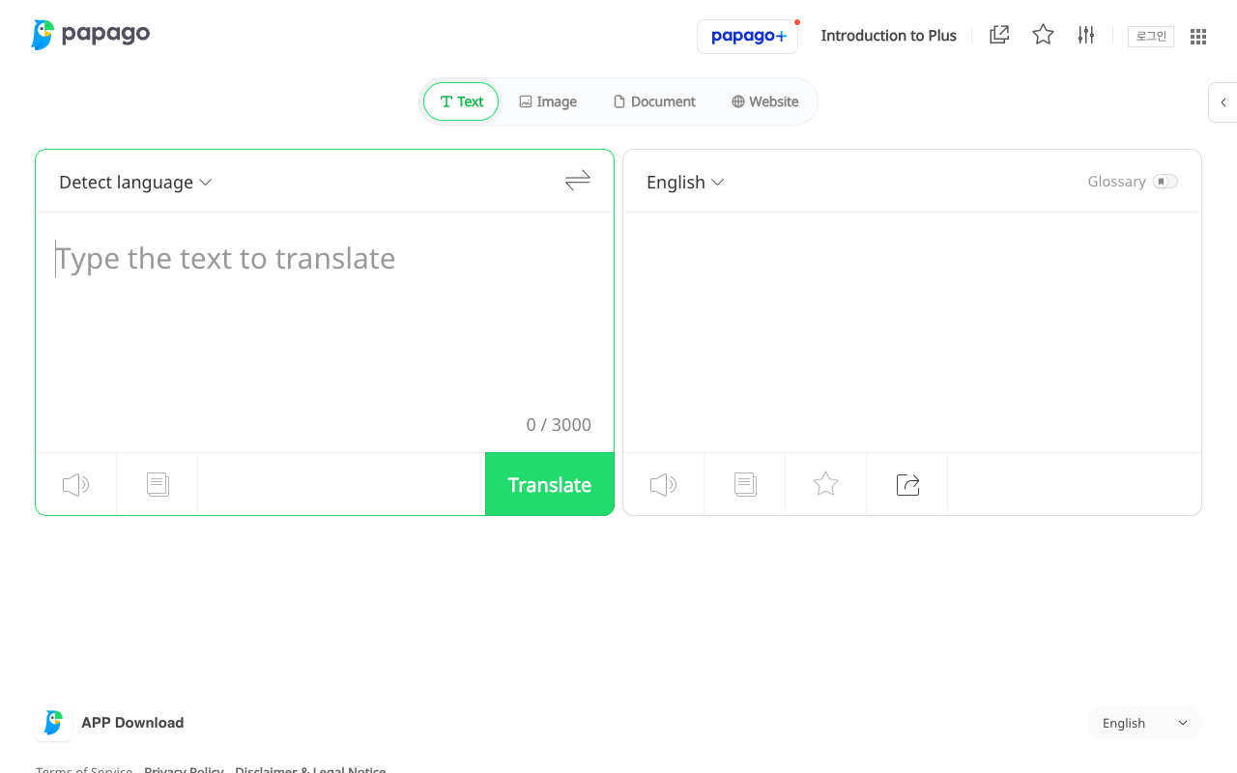Open Naver apps grid menu
The height and width of the screenshot is (773, 1237).
click(x=1198, y=36)
